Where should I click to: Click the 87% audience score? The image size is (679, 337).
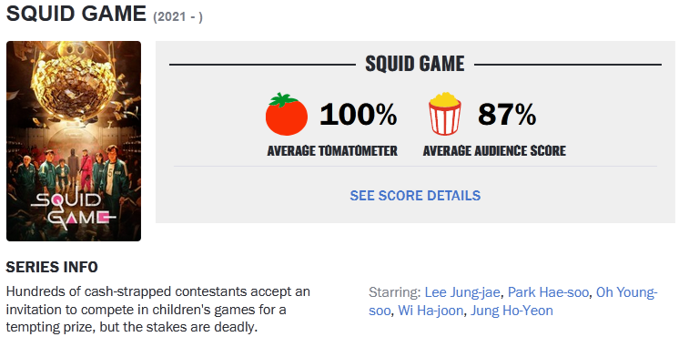coord(507,116)
